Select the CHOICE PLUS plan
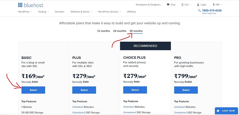This screenshot has width=239, height=115. coord(135,90)
